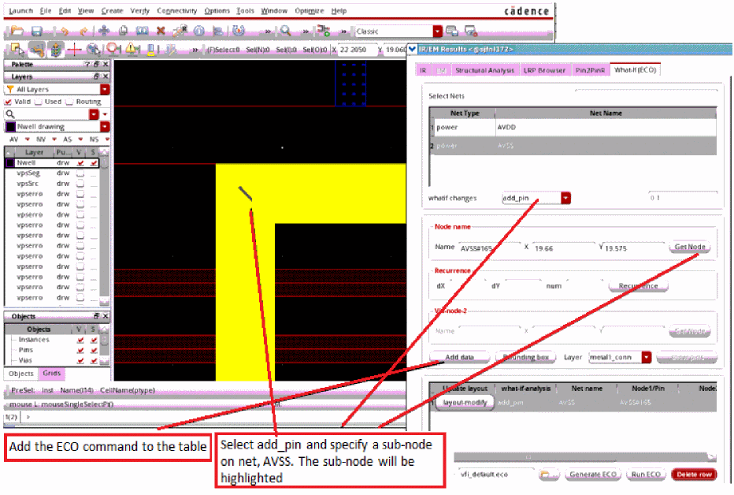Open the Verify menu
The width and height of the screenshot is (734, 495).
pos(139,10)
